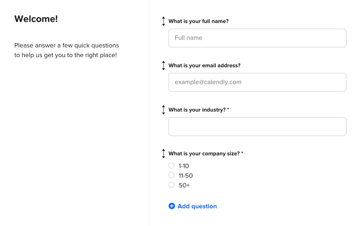Click the reorder arrows beside the company size question
Screen dimensions: 361x226
pos(163,154)
